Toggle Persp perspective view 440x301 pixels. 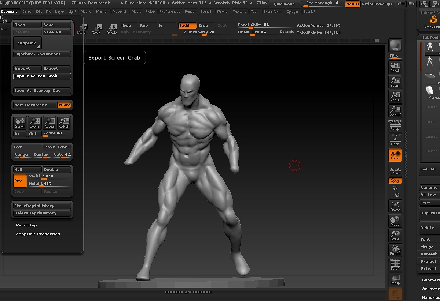tap(395, 126)
